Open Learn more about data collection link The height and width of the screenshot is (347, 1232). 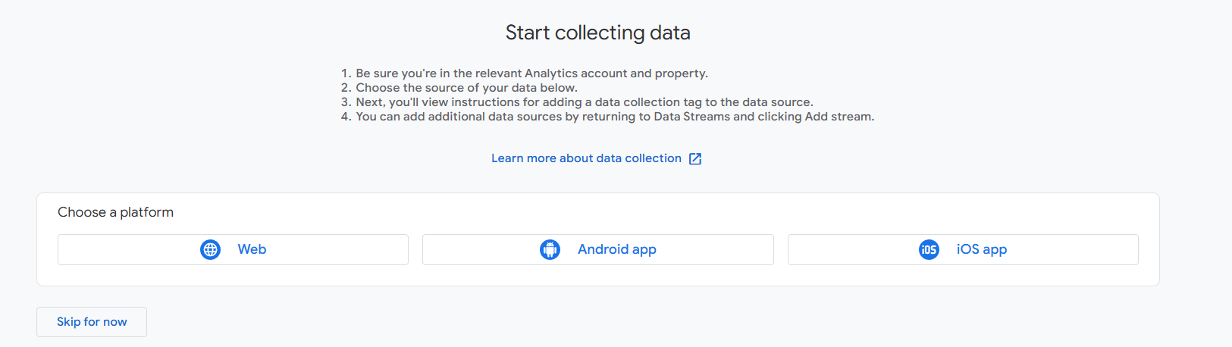tap(586, 158)
